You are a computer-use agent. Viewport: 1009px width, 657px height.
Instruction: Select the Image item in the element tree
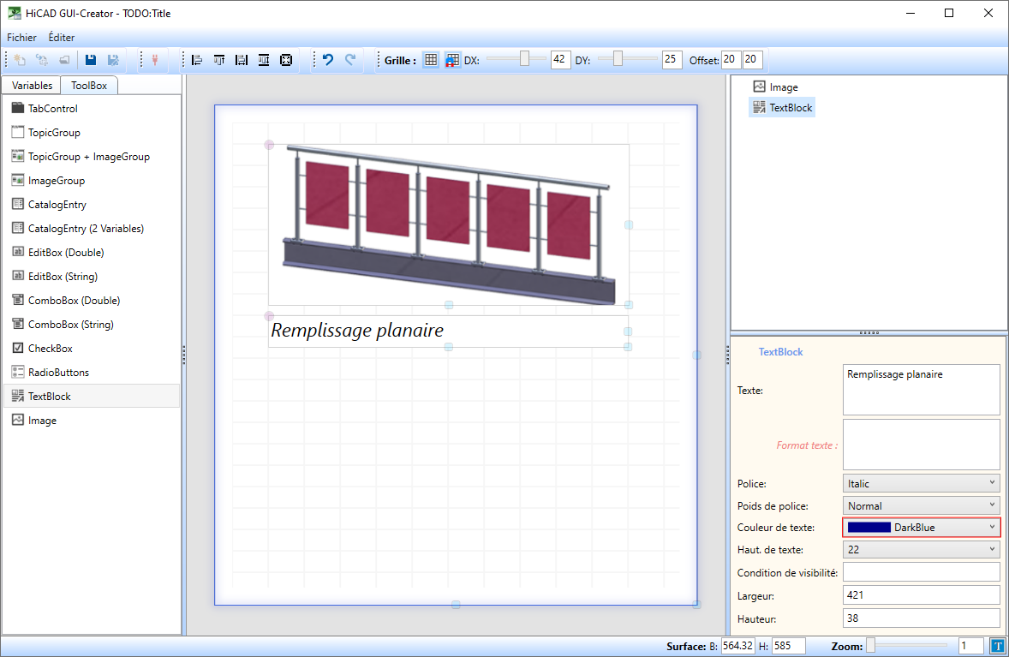tap(783, 87)
